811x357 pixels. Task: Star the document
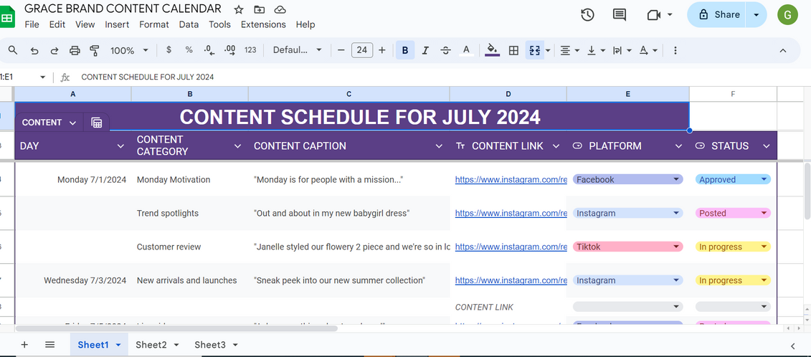pos(239,9)
